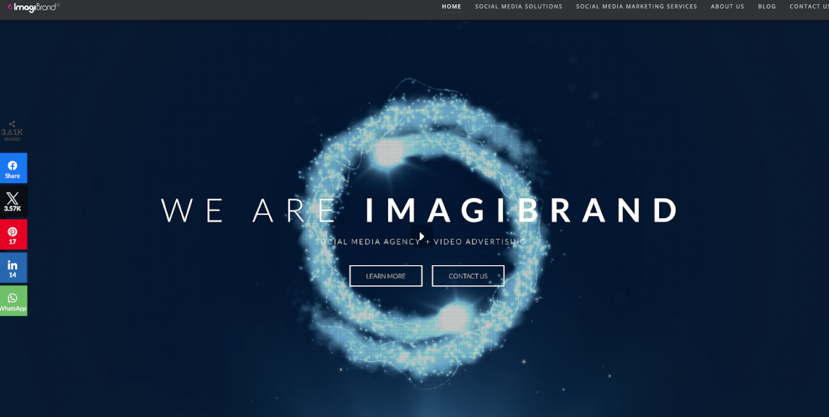829x417 pixels.
Task: Open the Social Media Solutions dropdown
Action: click(x=518, y=6)
